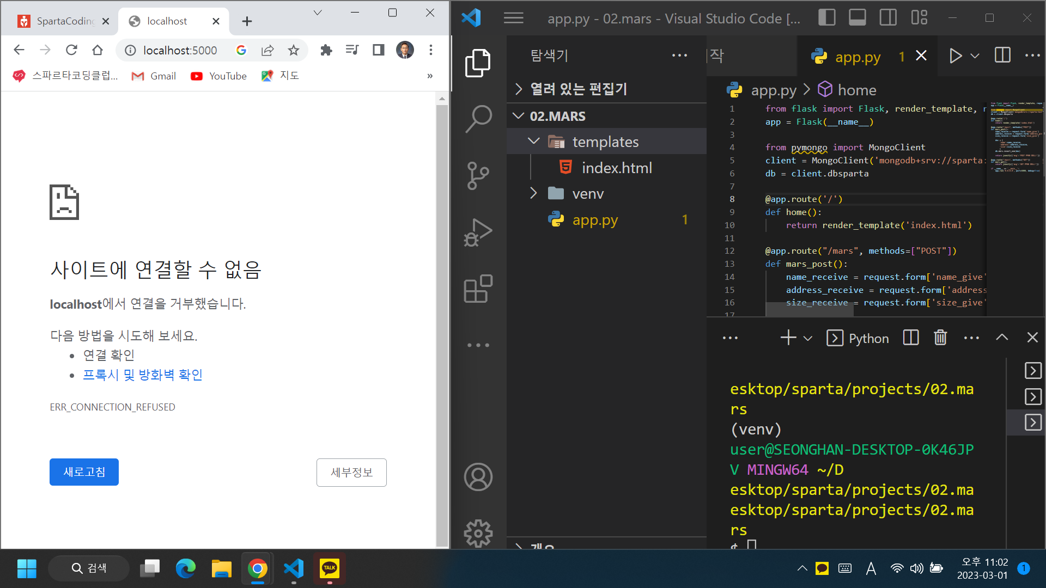Open the VS Code hamburger application menu
This screenshot has width=1046, height=588.
point(513,19)
